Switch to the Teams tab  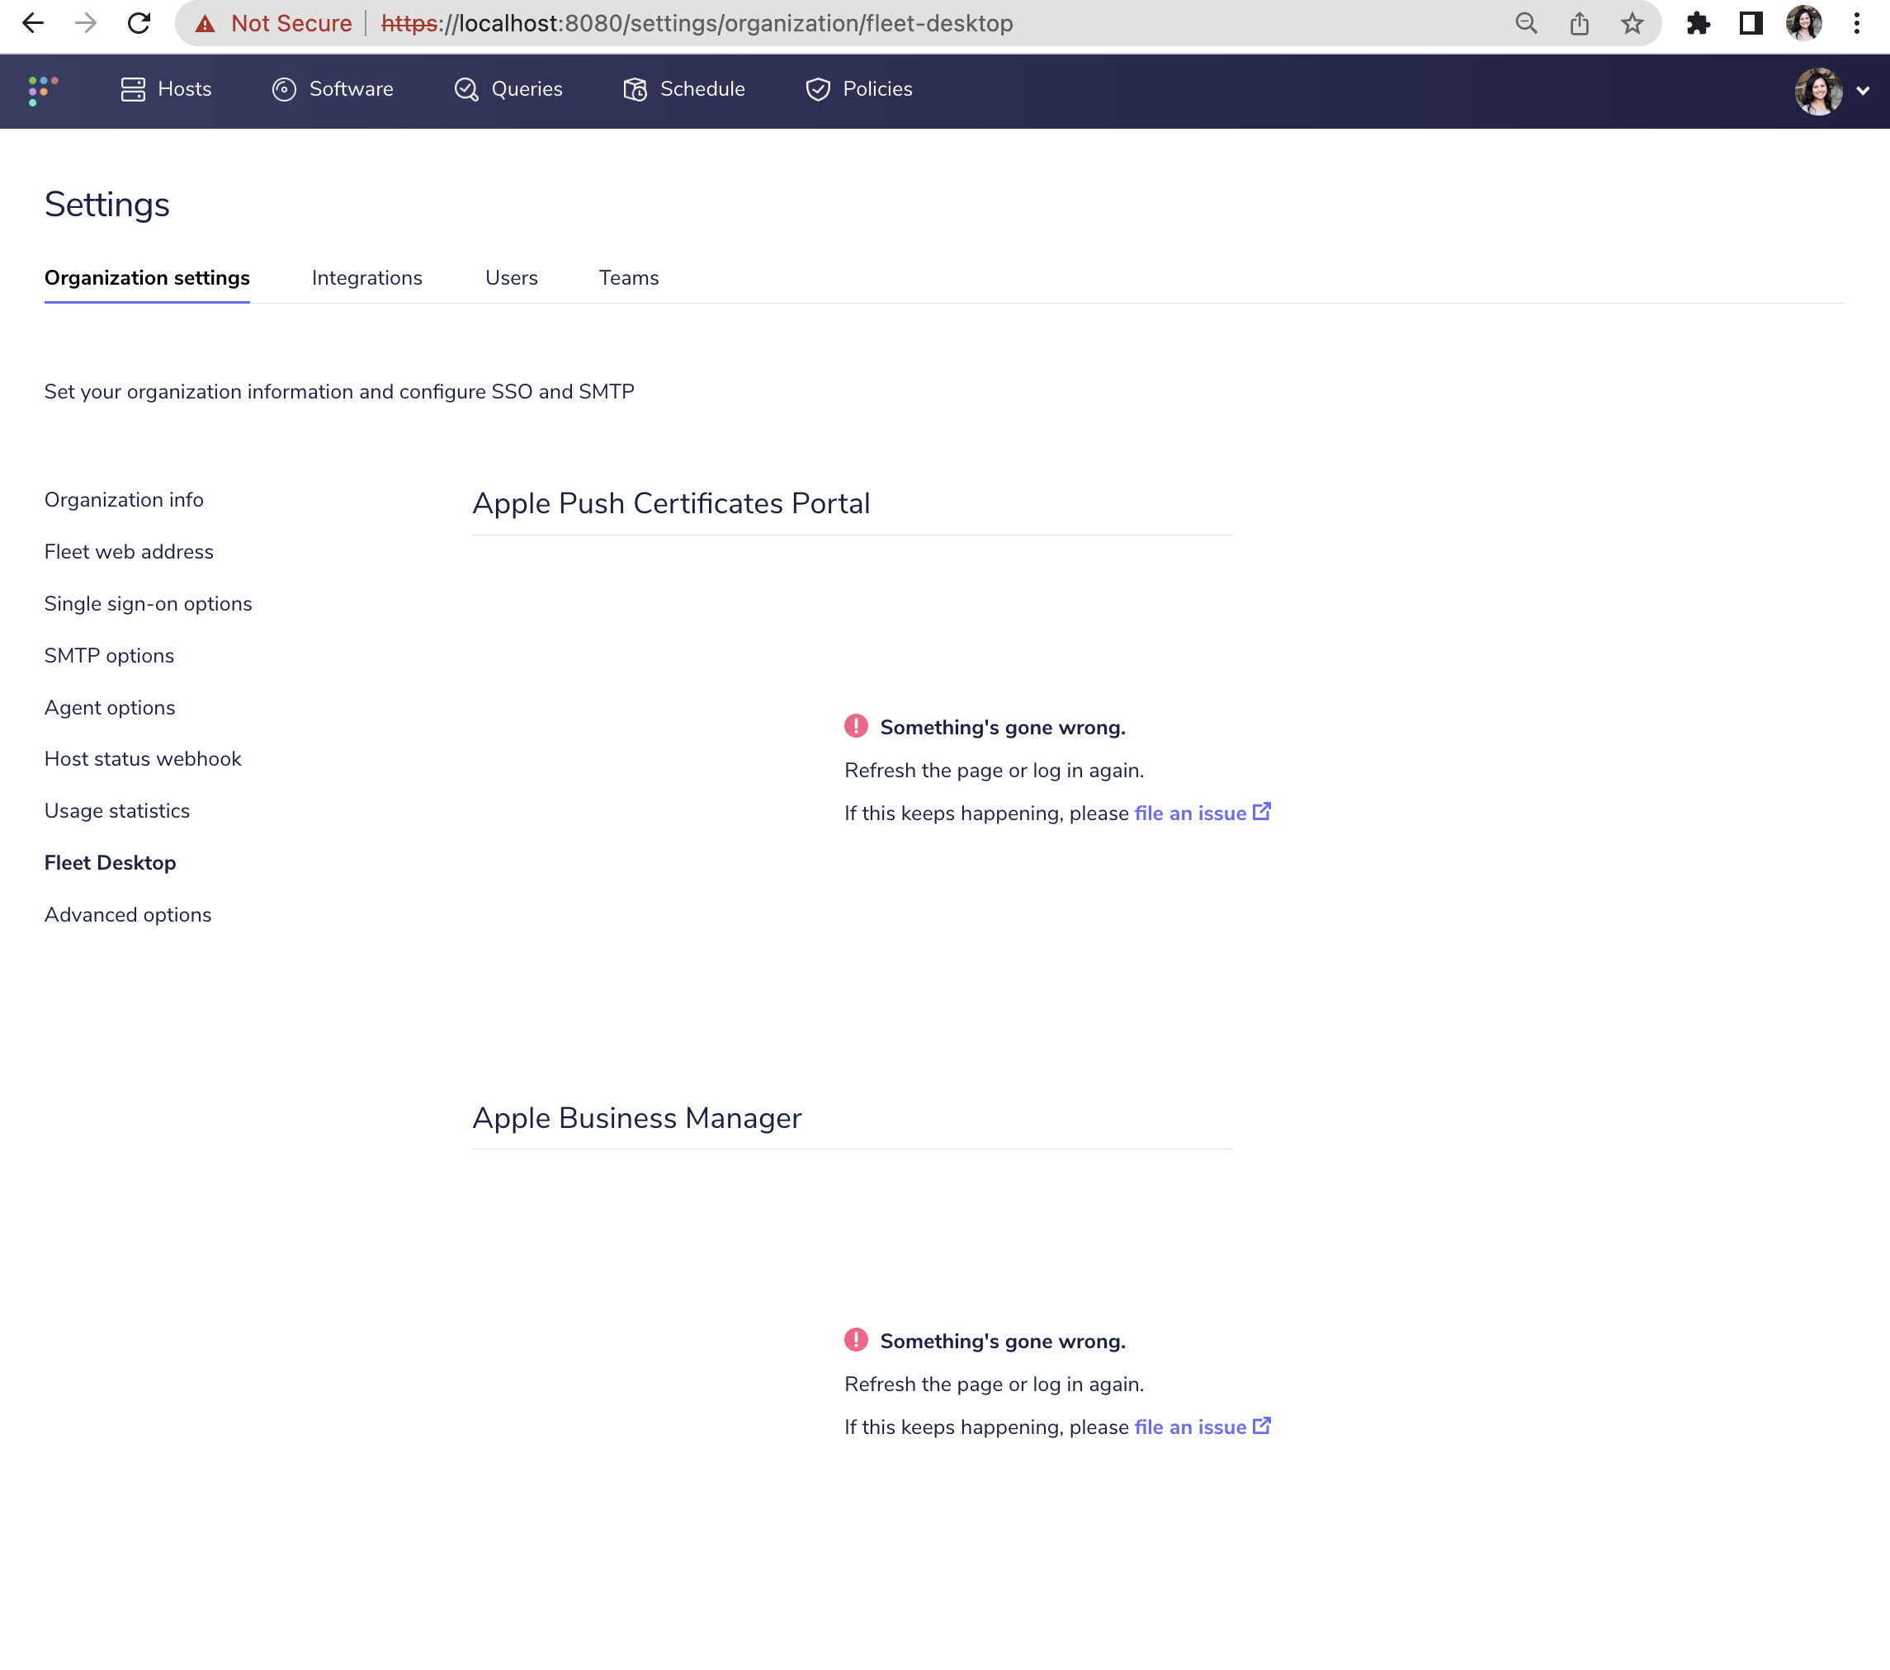pos(629,277)
